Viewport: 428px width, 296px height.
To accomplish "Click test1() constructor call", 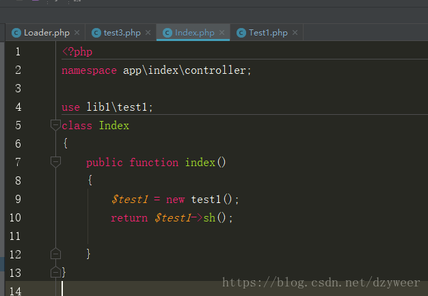I will (x=212, y=200).
